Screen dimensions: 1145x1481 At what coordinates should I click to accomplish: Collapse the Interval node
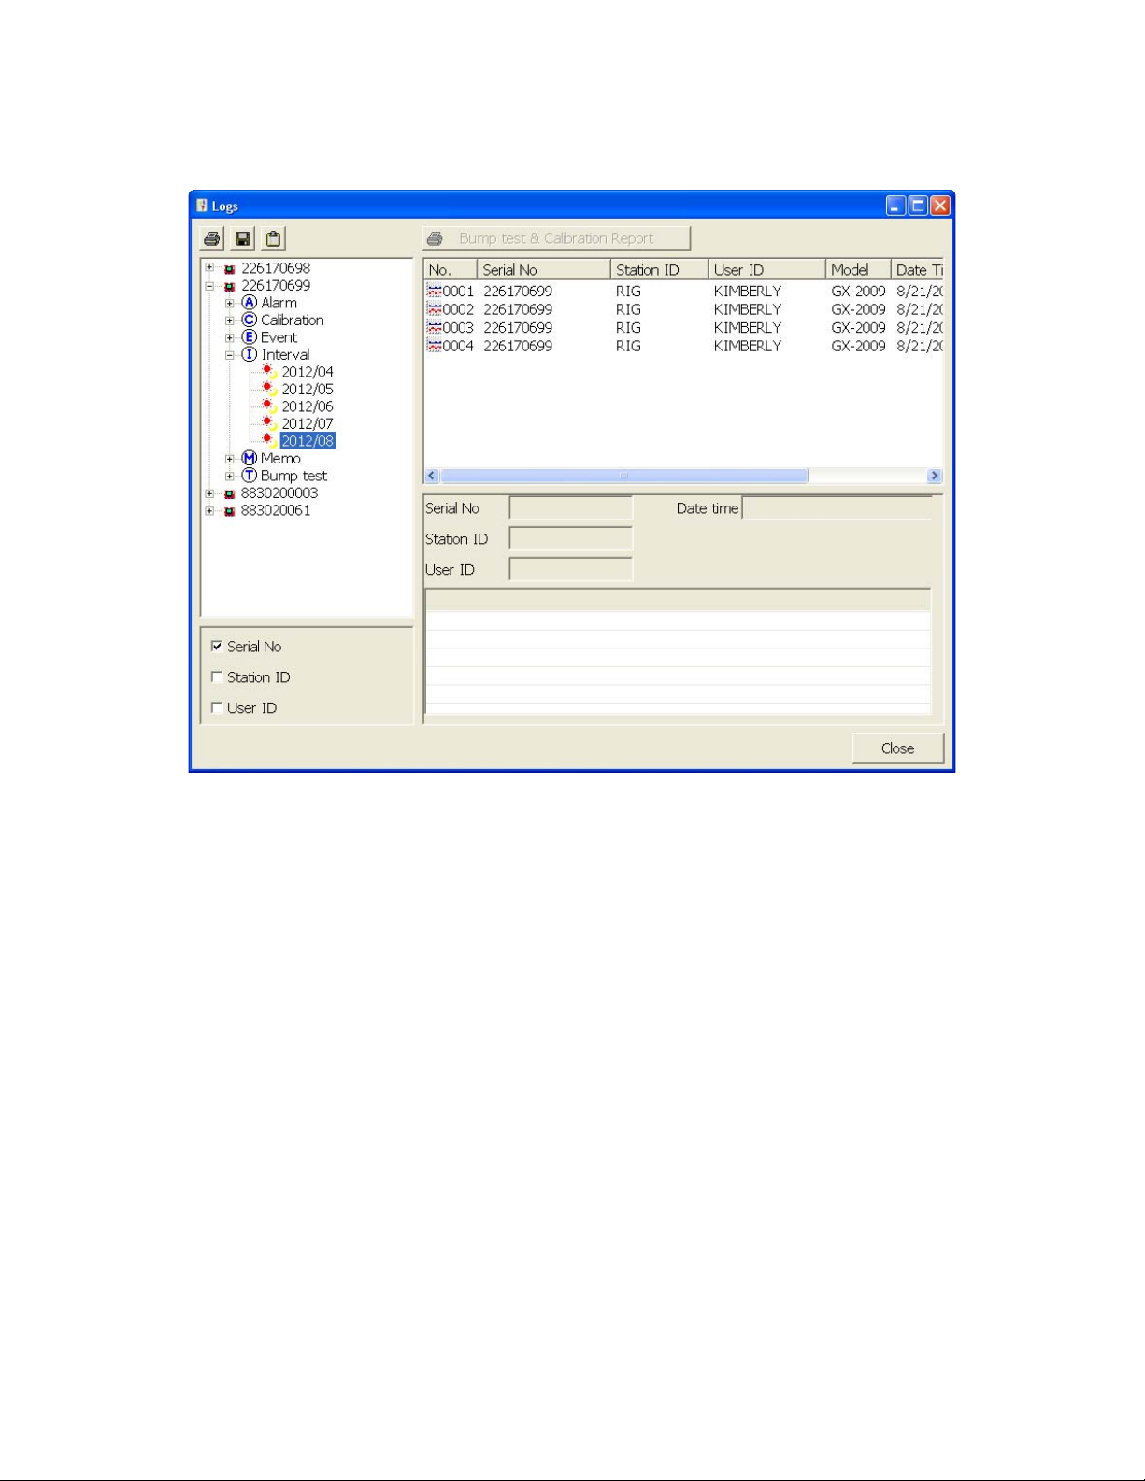point(230,355)
